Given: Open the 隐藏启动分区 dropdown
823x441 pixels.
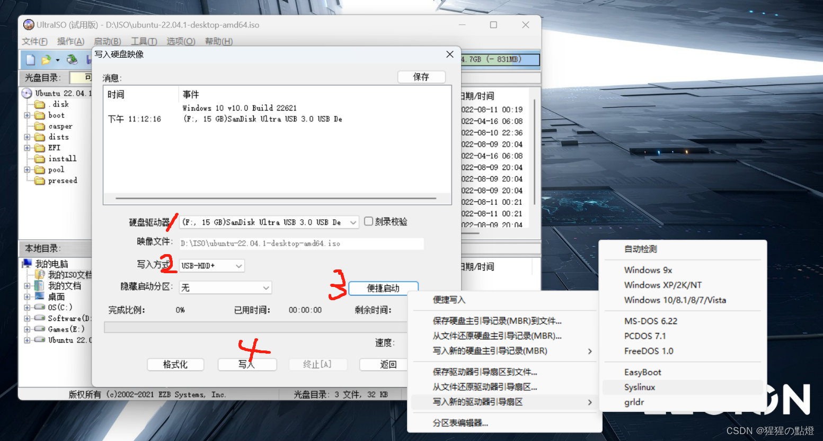Looking at the screenshot, I should click(266, 287).
